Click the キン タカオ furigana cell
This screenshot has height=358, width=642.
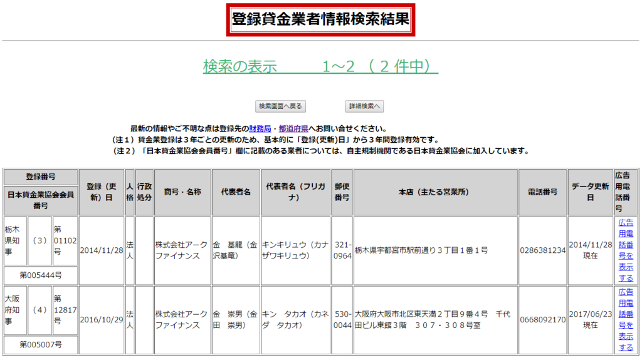tap(296, 320)
